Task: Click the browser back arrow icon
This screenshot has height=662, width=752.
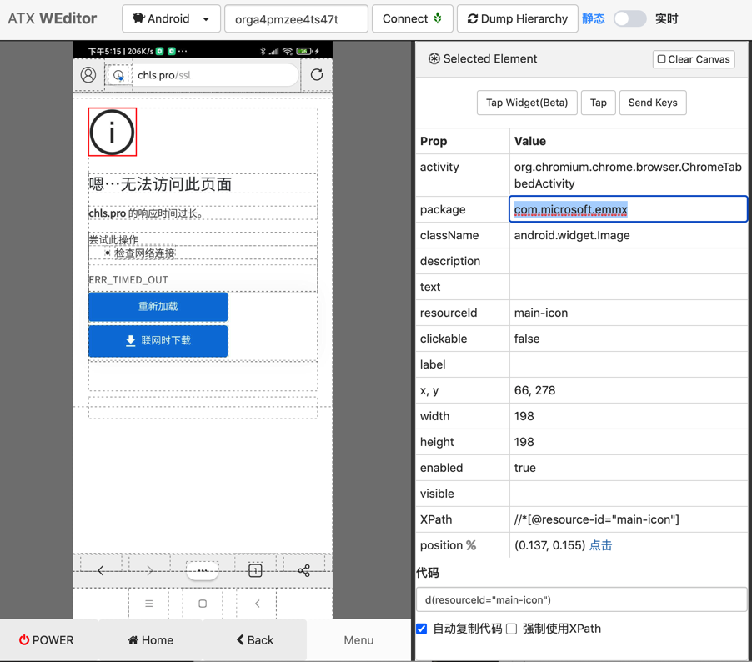Action: click(101, 570)
